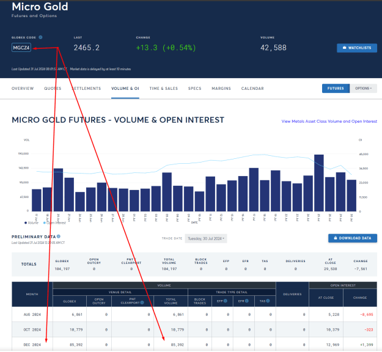Open the Specs tab
The image size is (382, 352).
(x=194, y=89)
